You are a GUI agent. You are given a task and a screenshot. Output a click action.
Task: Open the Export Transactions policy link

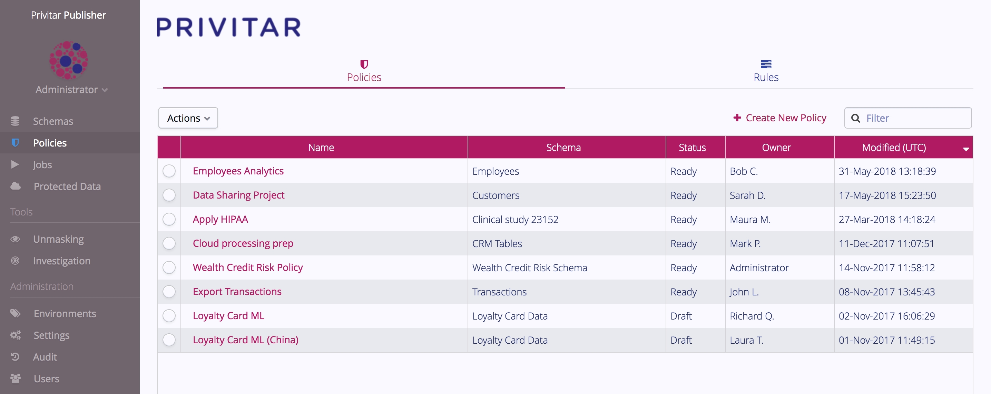pos(237,291)
